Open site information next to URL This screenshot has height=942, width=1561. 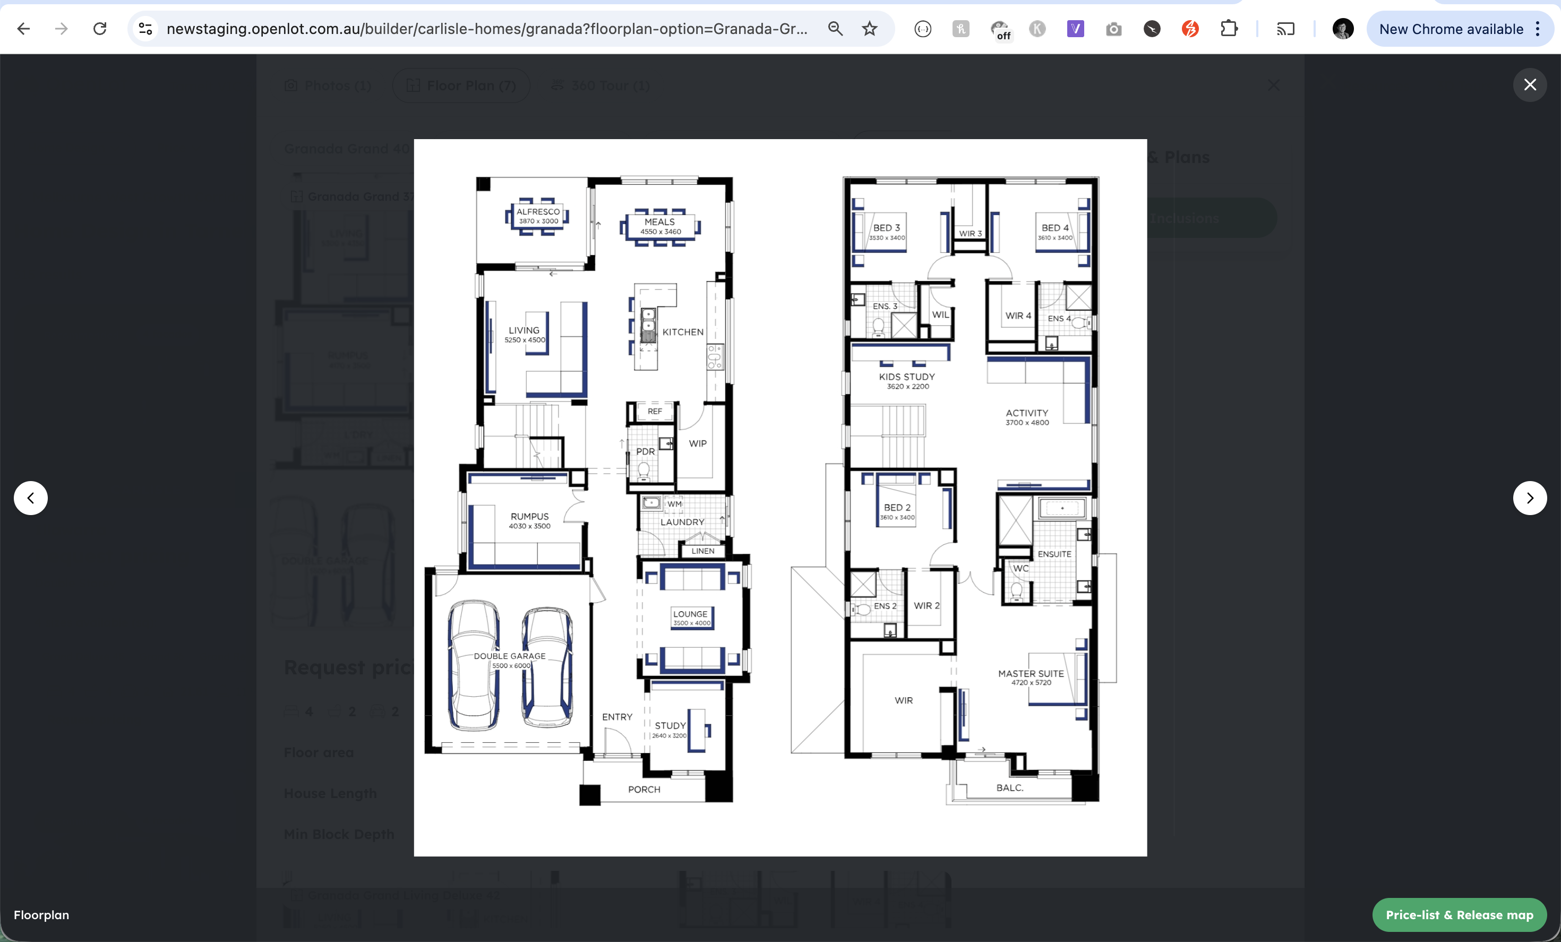(x=145, y=29)
